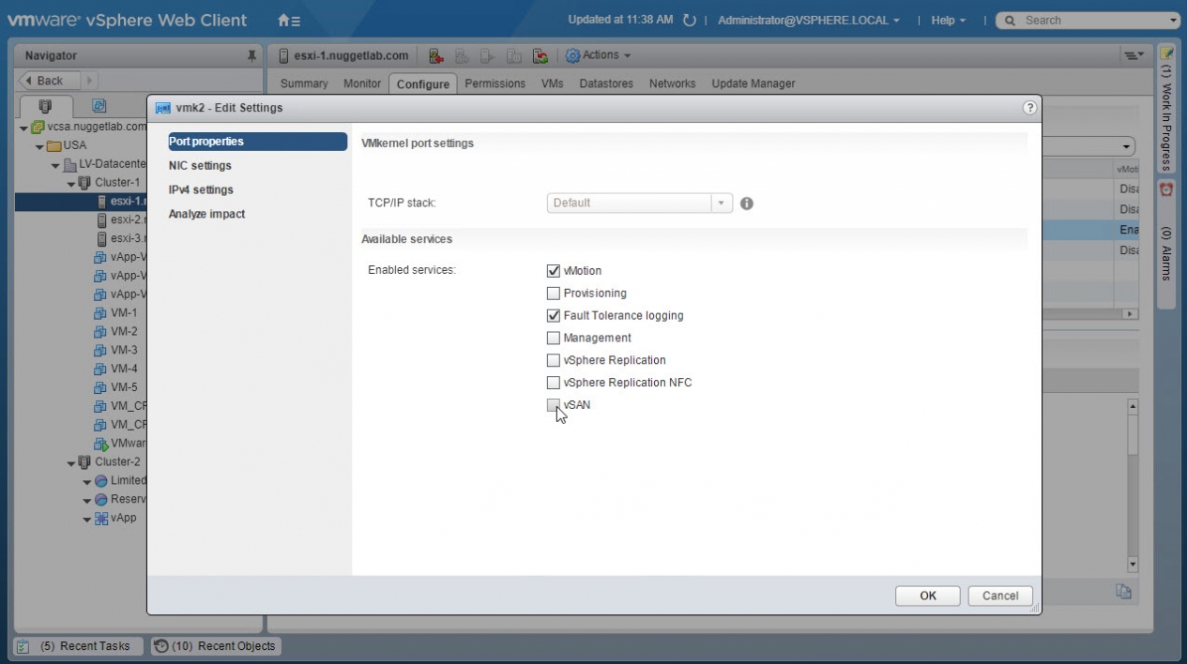The height and width of the screenshot is (664, 1187).
Task: Select VM-4 in navigator tree
Action: 124,369
